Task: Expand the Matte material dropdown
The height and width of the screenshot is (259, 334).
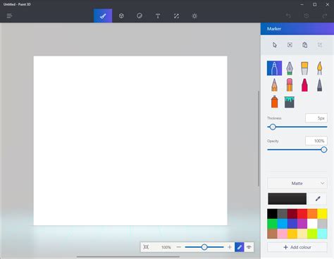Action: click(x=297, y=183)
